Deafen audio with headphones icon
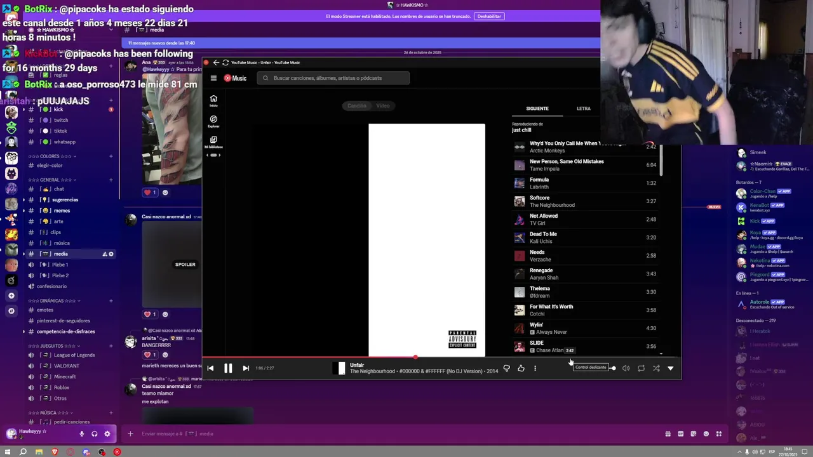 [94, 434]
